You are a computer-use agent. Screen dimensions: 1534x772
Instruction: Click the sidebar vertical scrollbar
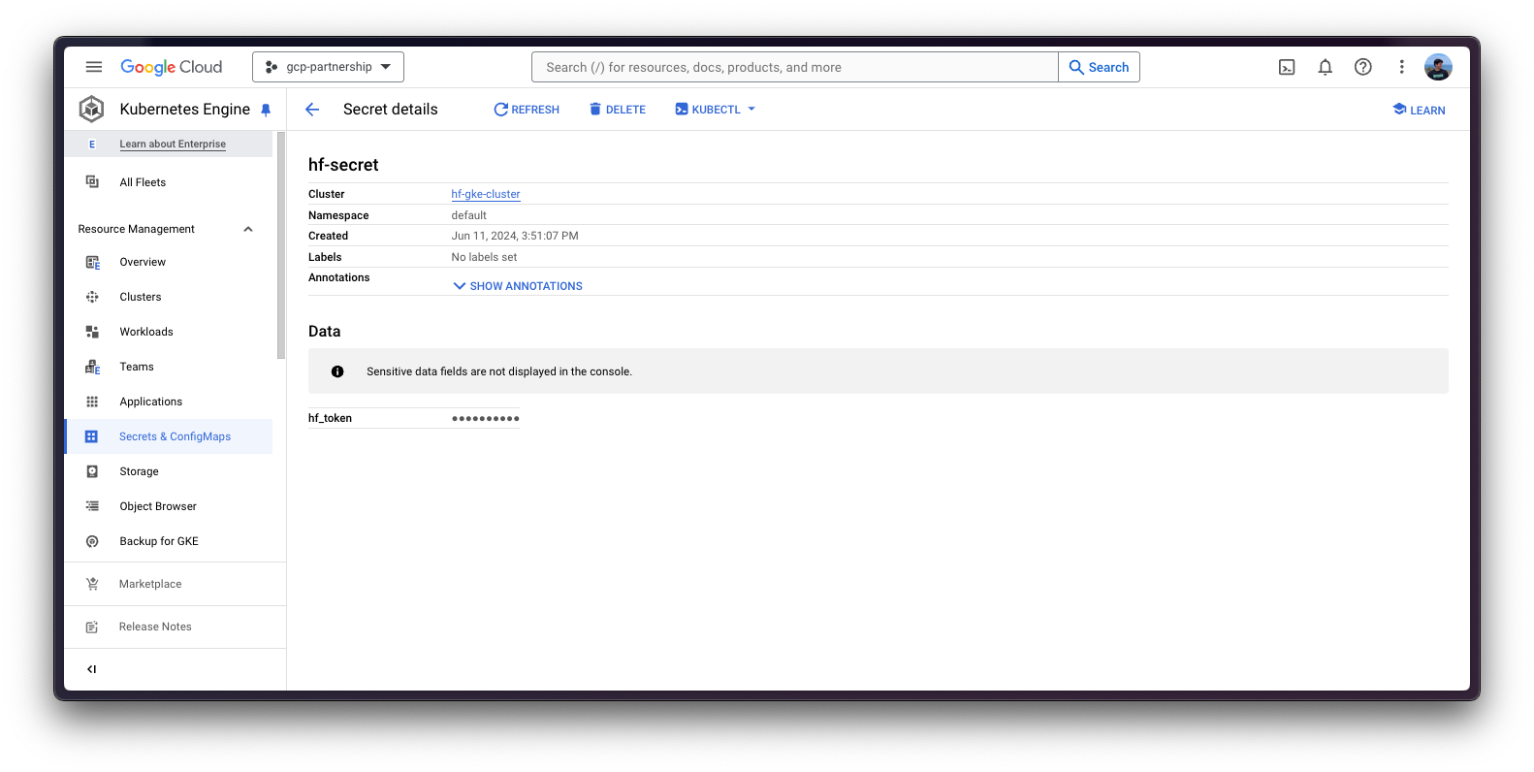281,245
